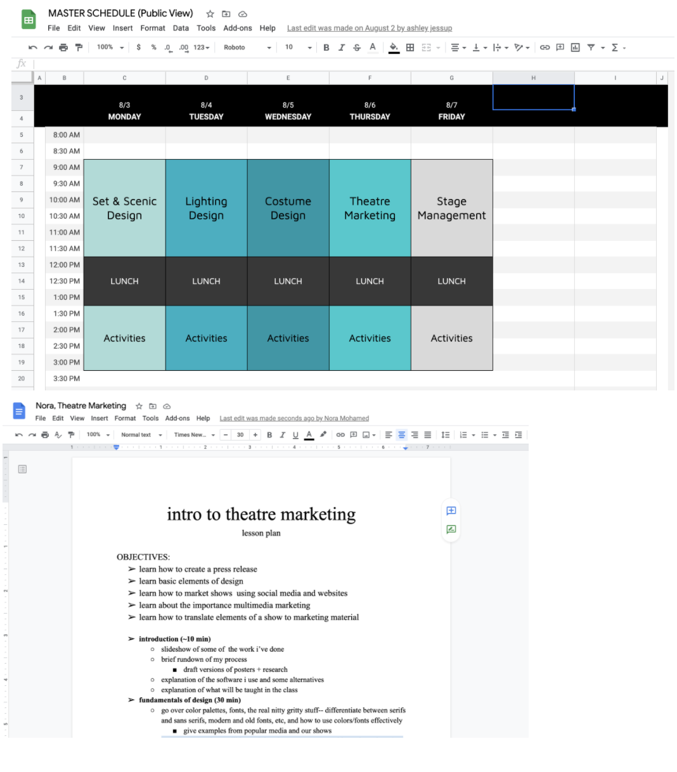
Task: Toggle bold in the Docs toolbar
Action: point(269,435)
